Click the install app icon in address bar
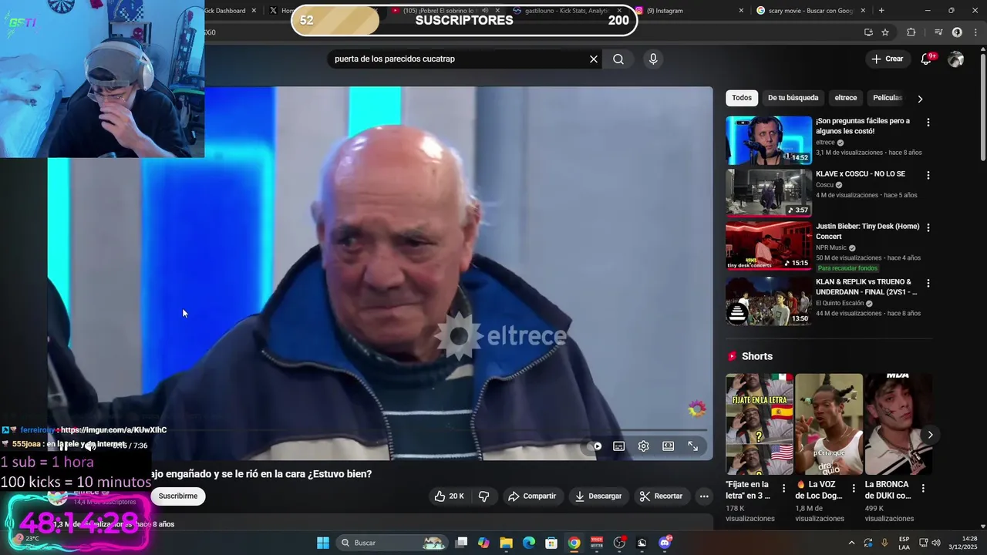 [x=868, y=32]
